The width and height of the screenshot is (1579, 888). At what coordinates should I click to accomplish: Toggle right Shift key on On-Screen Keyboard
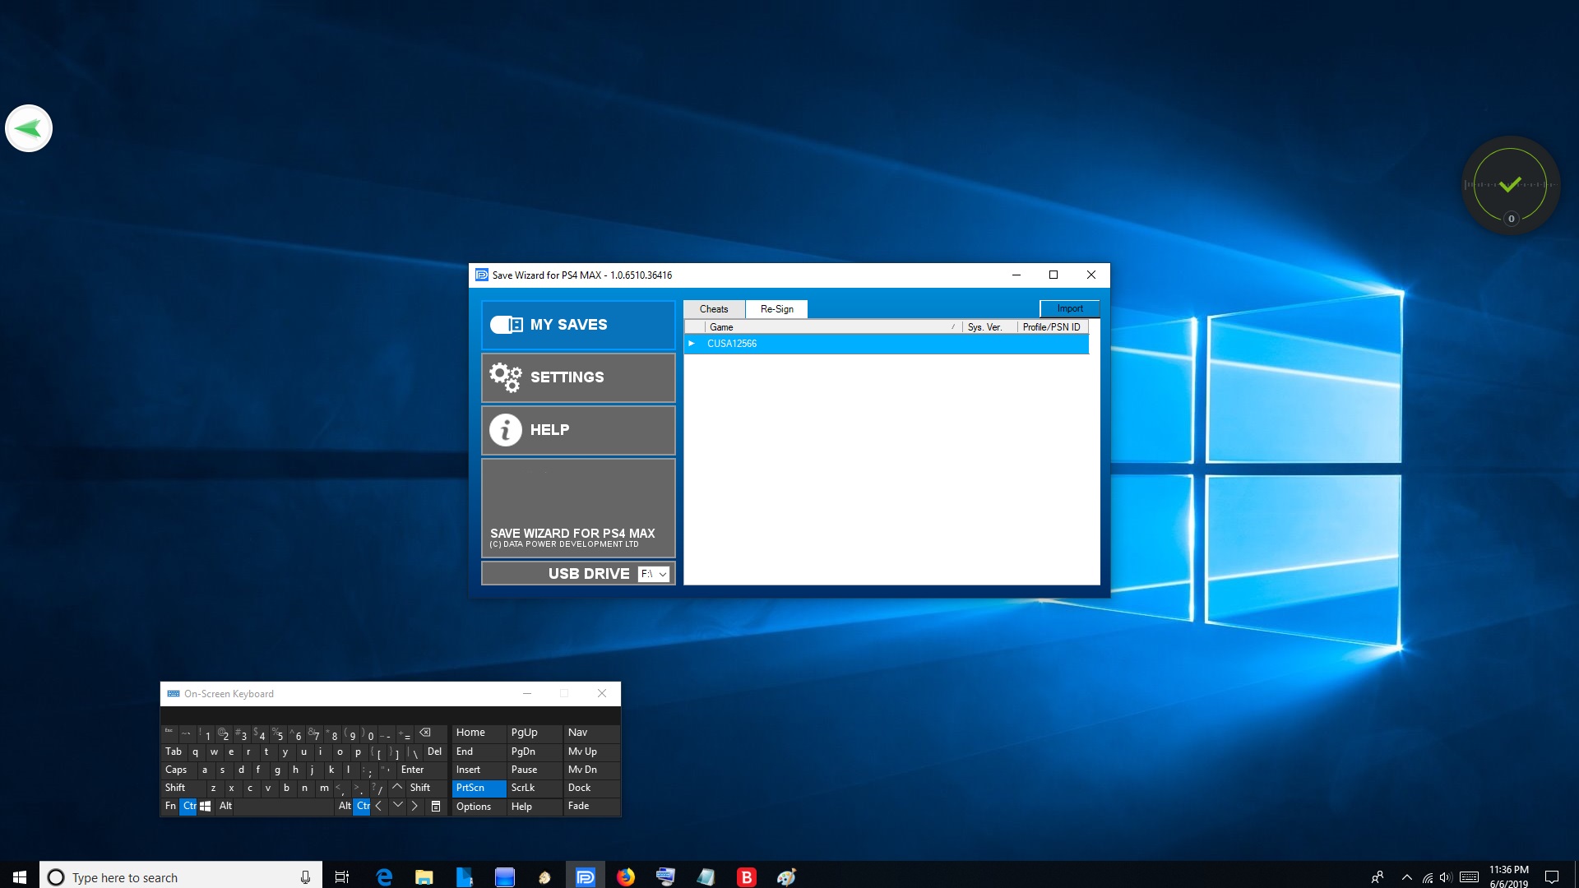(426, 788)
